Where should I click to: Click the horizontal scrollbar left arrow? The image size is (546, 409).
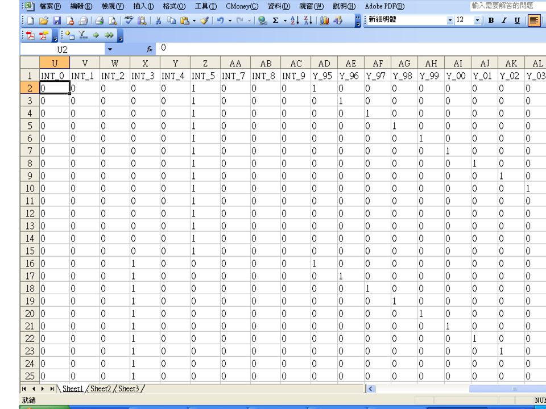[370, 389]
